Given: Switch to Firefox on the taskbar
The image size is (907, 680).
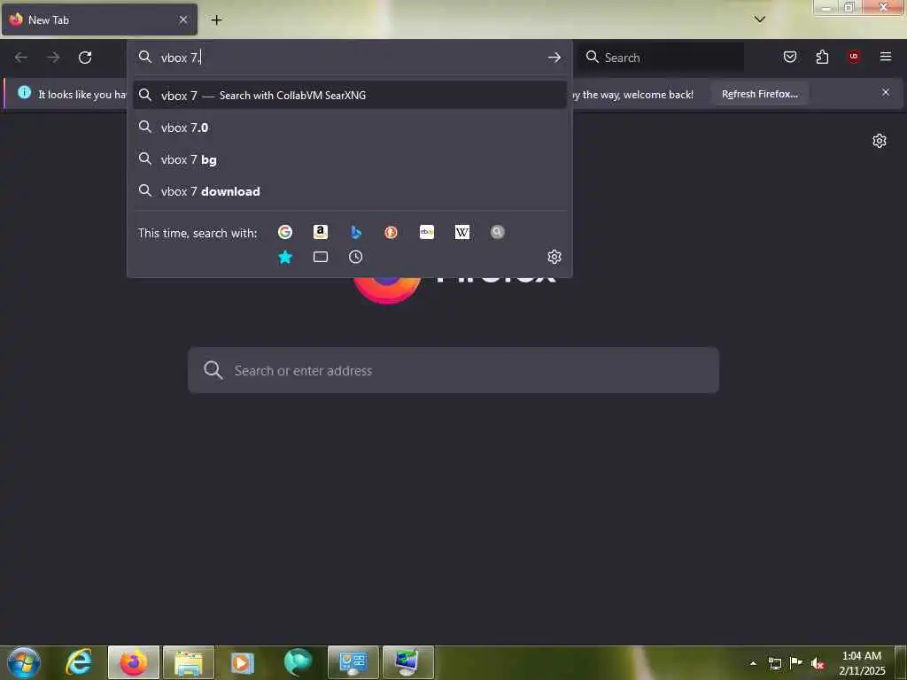Looking at the screenshot, I should [134, 662].
